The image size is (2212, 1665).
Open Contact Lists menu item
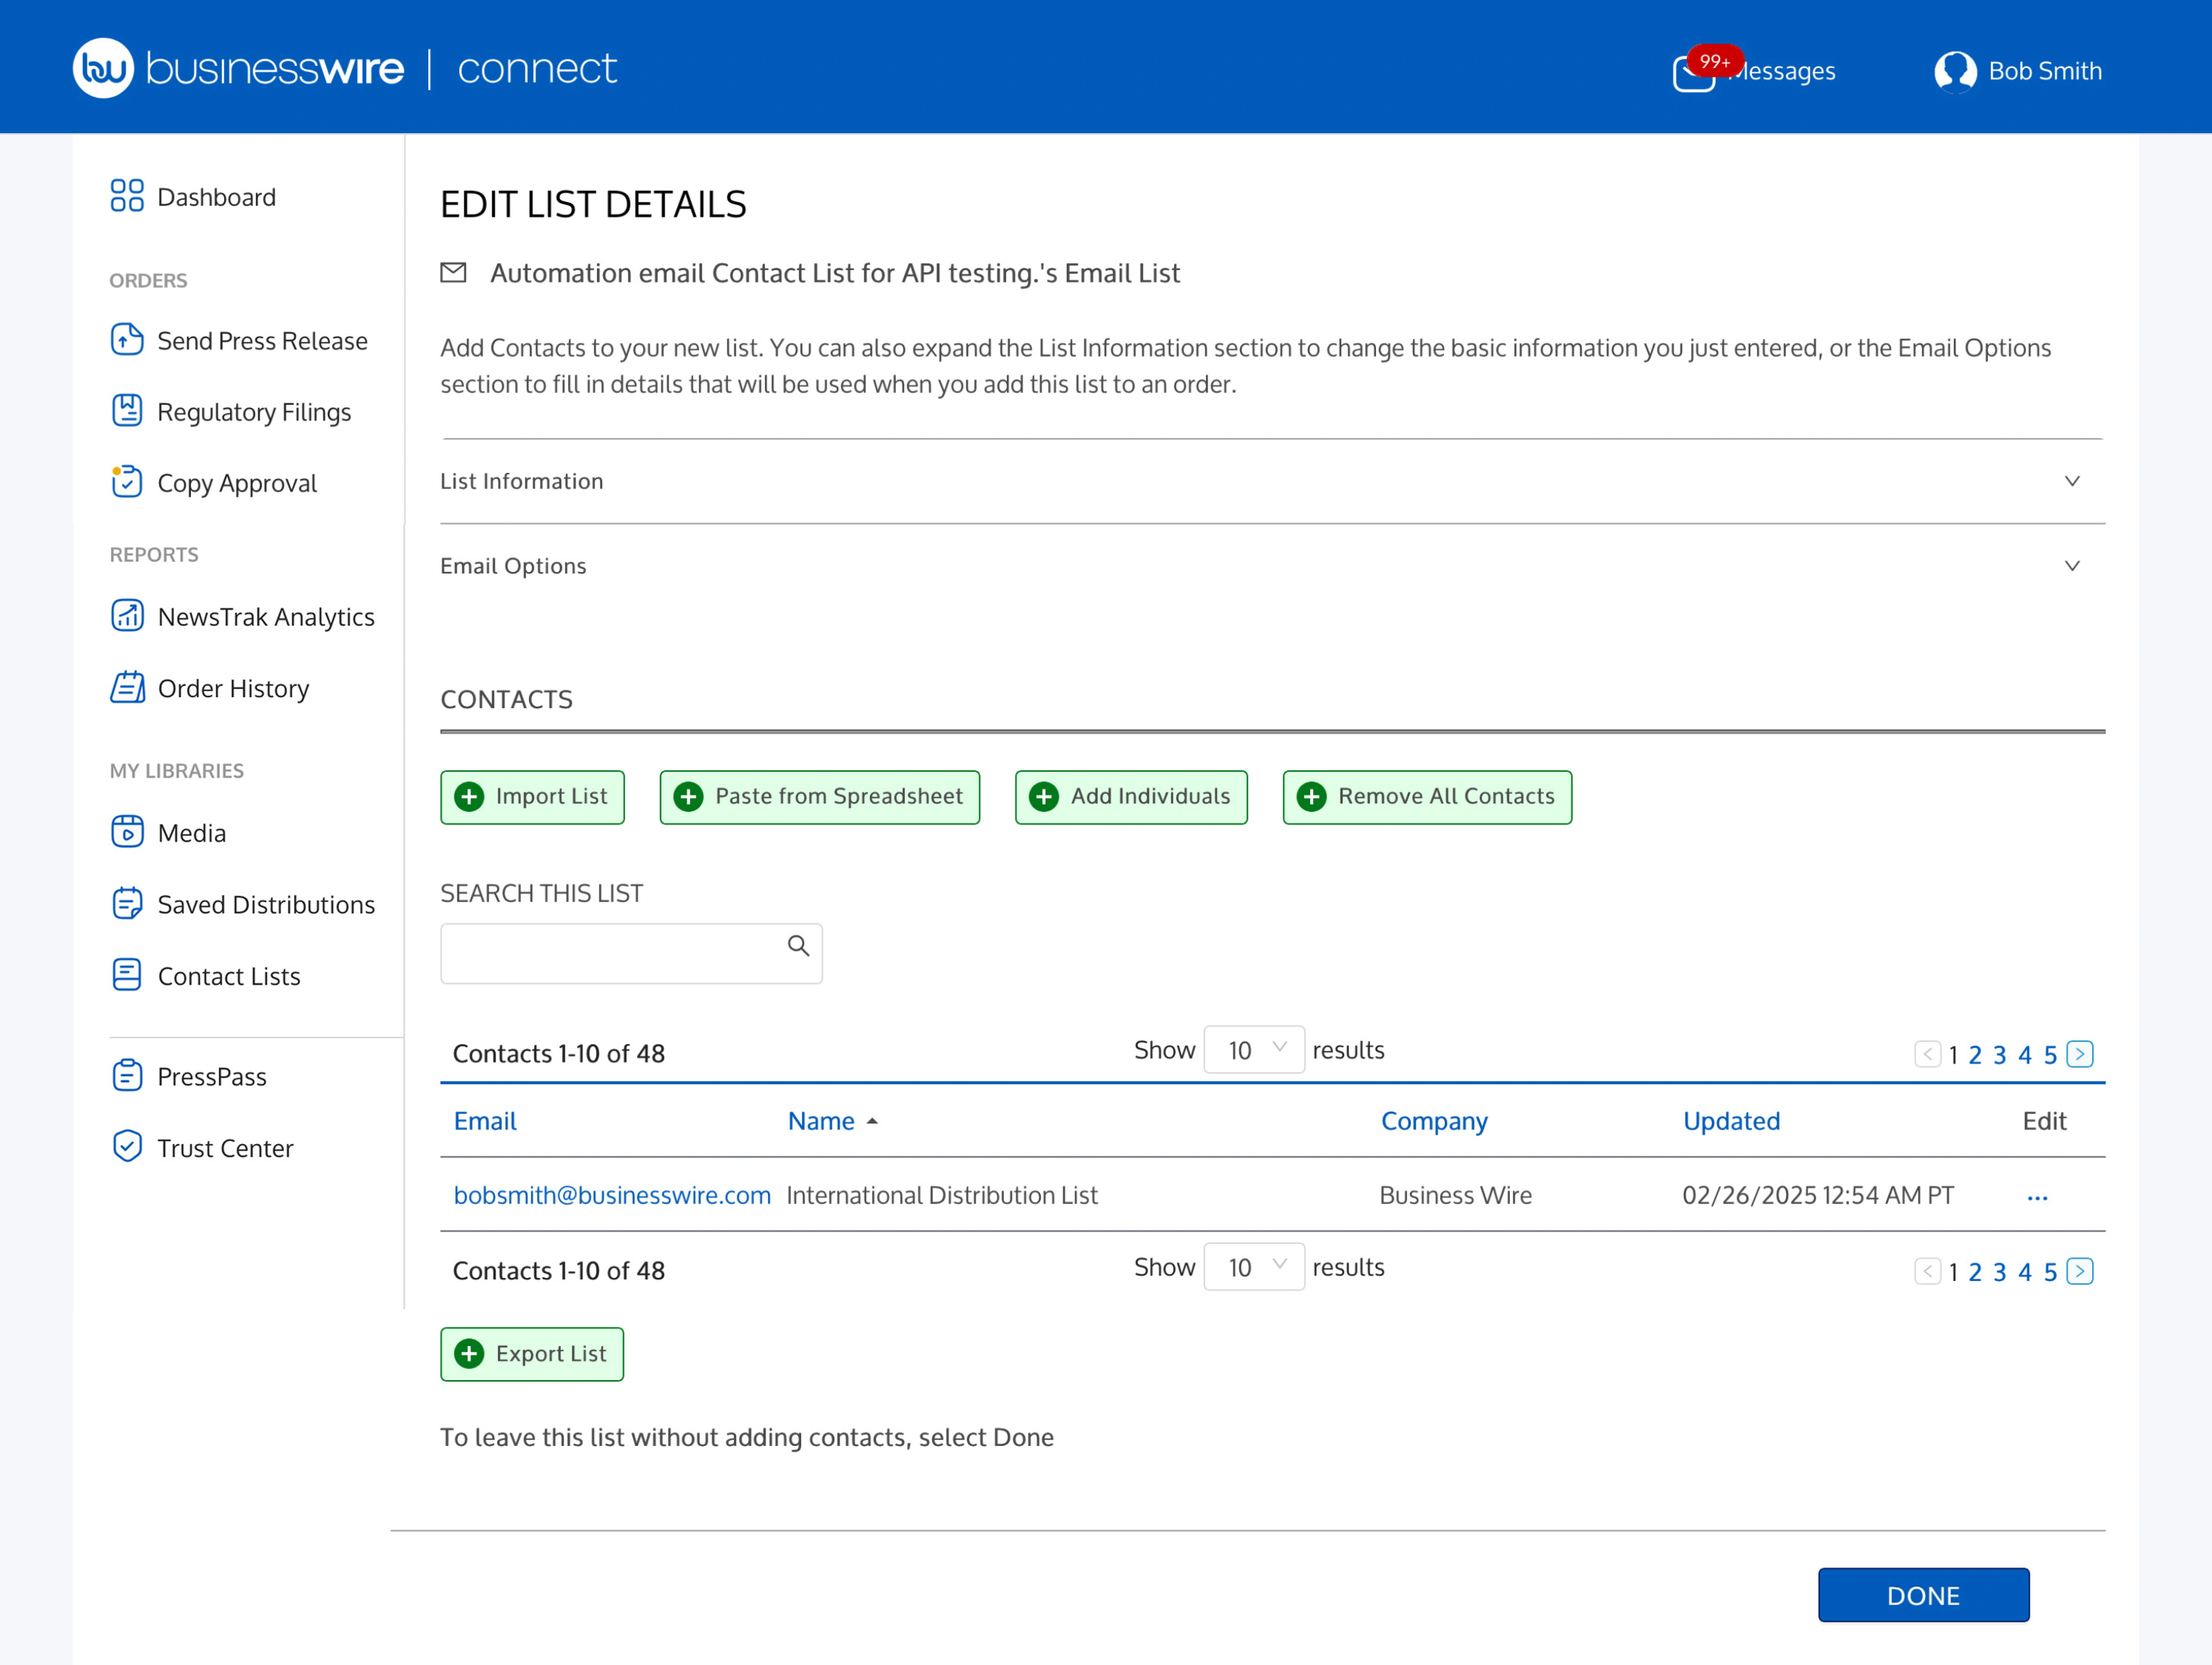coord(206,976)
